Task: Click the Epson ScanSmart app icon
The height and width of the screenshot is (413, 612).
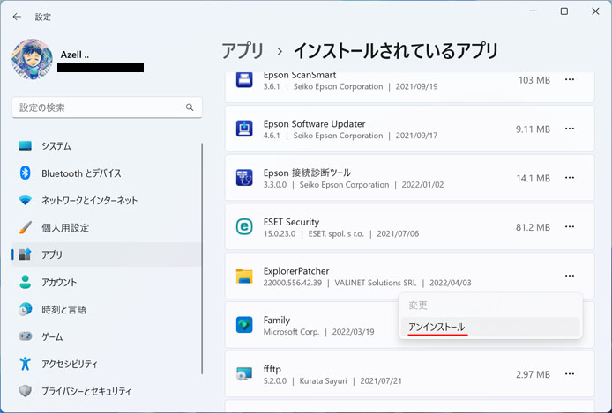Action: (244, 80)
